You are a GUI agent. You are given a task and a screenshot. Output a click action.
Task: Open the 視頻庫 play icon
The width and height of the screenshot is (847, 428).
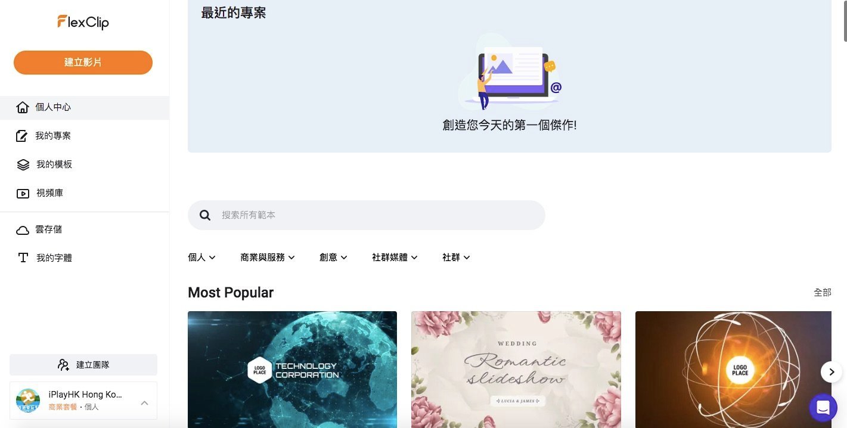(23, 193)
